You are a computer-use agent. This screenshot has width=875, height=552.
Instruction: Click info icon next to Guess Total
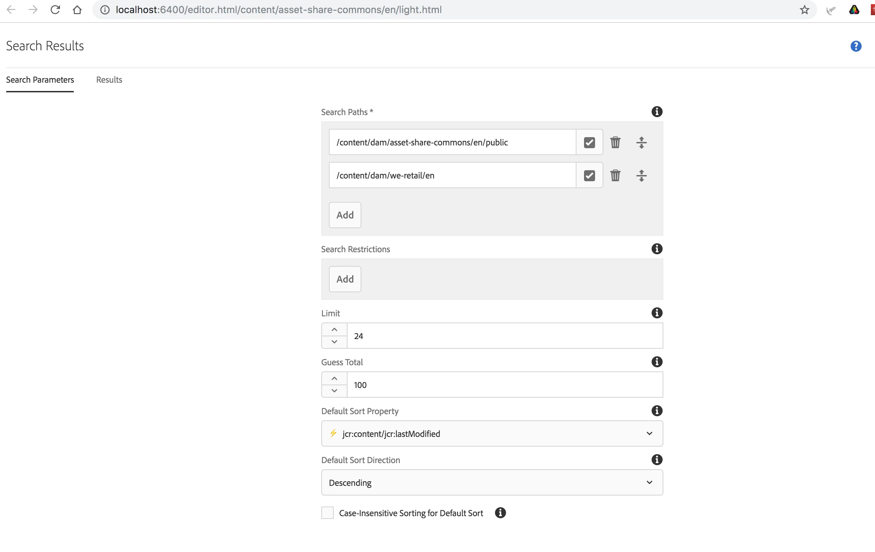pos(657,362)
